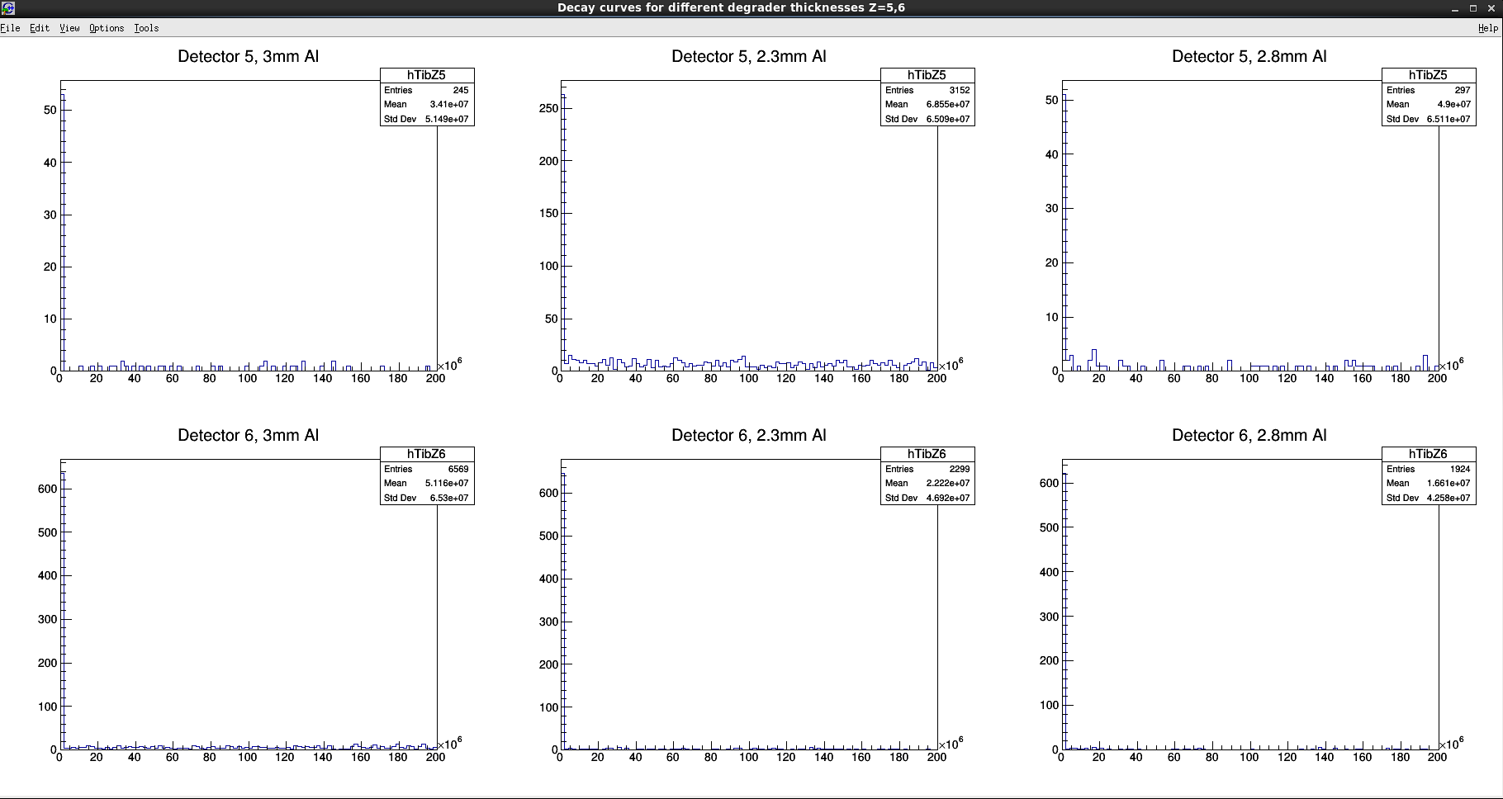Click the Std Dev value 6.509e+07
The width and height of the screenshot is (1503, 799).
(x=948, y=119)
